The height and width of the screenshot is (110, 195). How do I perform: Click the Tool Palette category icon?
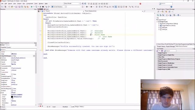(x=158, y=51)
